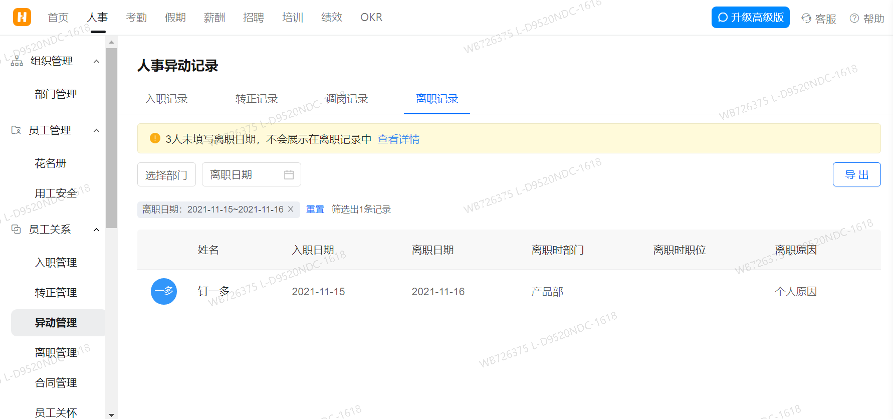Switch to the 转正记录 tab

click(x=257, y=99)
